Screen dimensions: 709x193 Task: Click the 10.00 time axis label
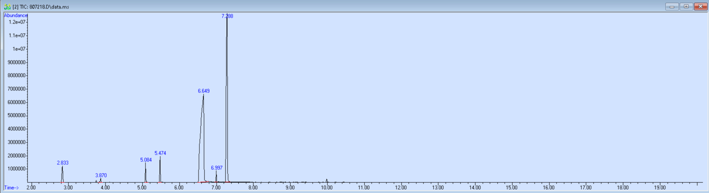327,187
